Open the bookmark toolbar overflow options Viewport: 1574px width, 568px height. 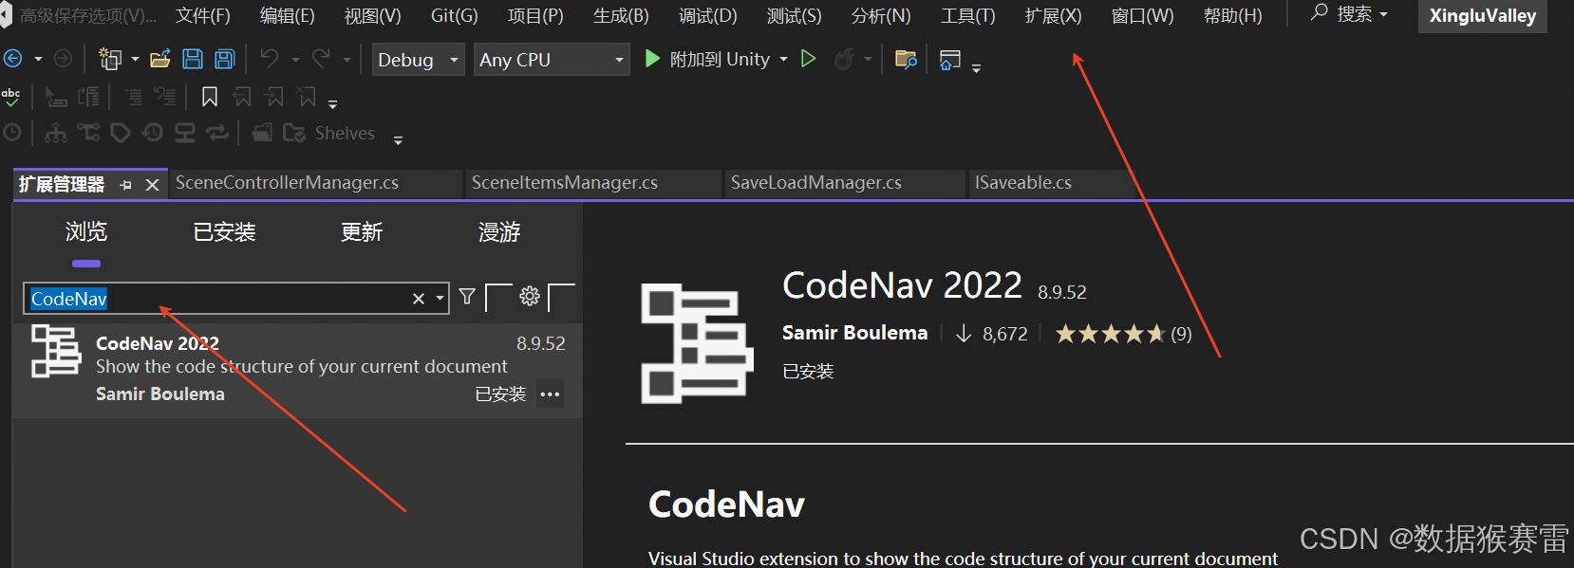click(x=332, y=104)
